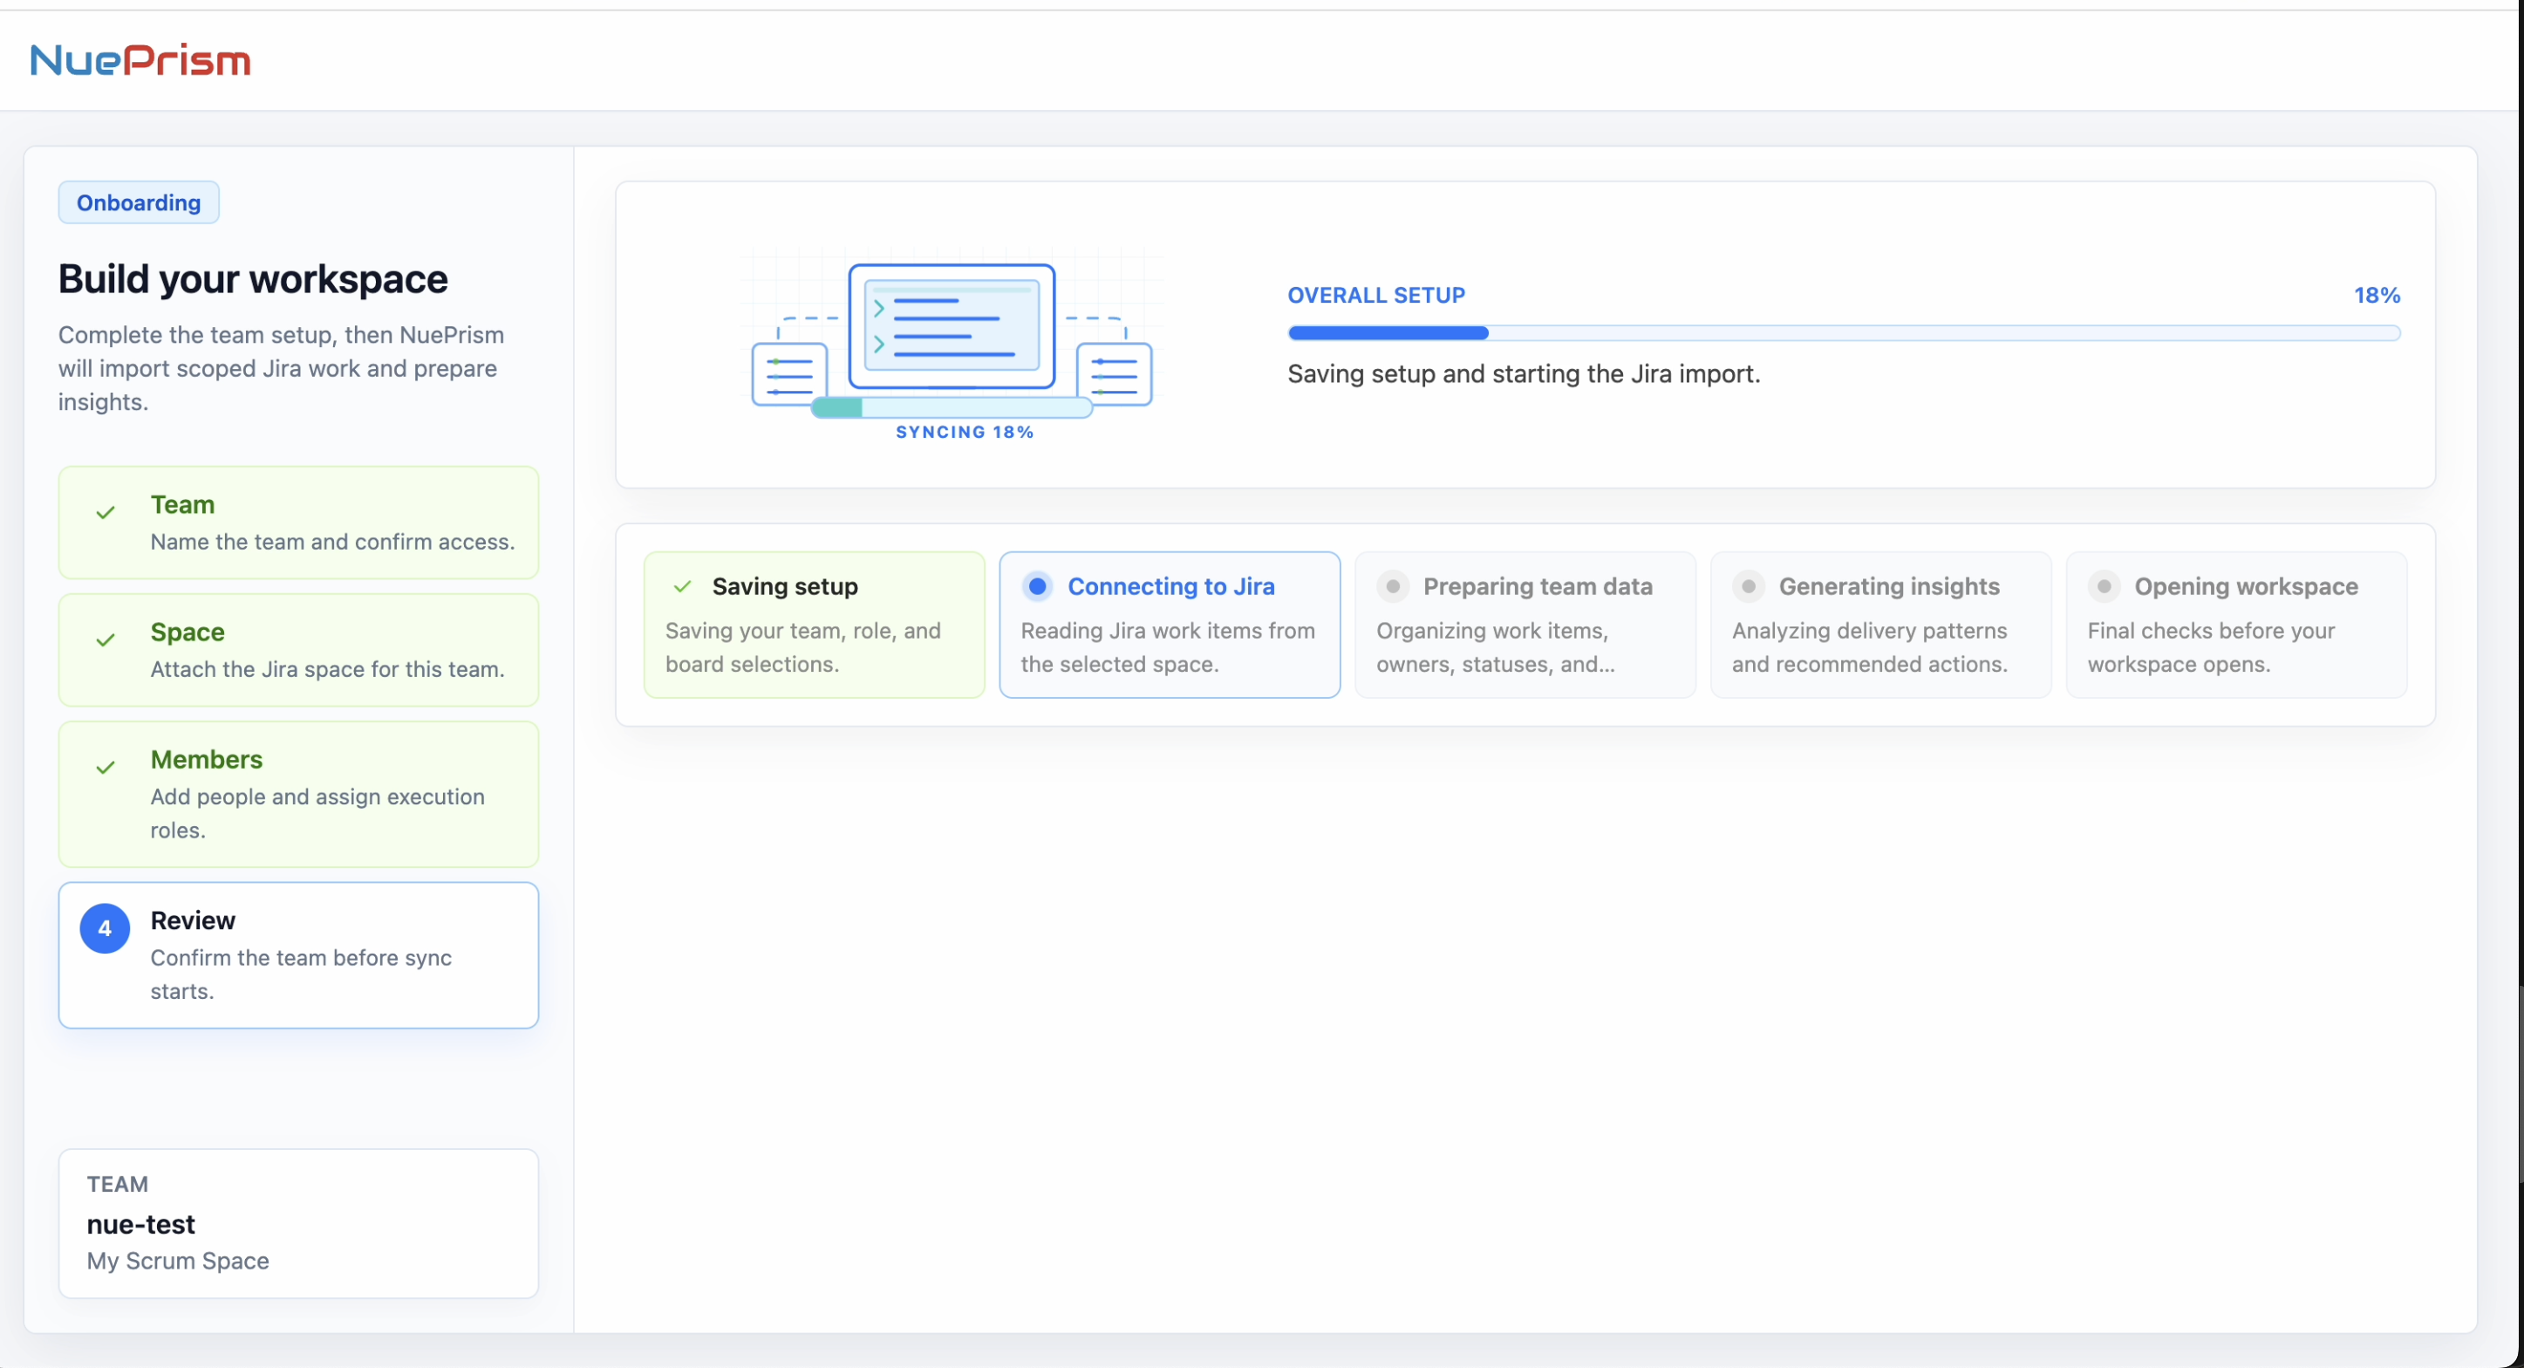
Task: Click the Saving setup checkmark icon
Action: pos(683,586)
